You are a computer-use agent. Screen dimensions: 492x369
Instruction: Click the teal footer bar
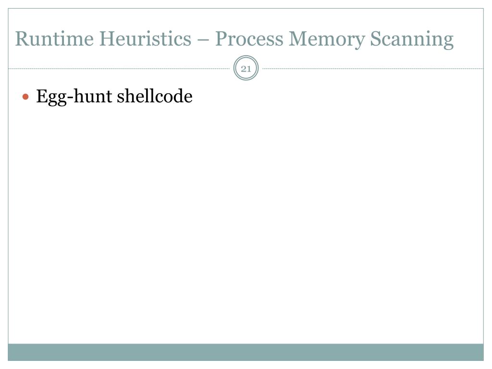[x=246, y=352]
